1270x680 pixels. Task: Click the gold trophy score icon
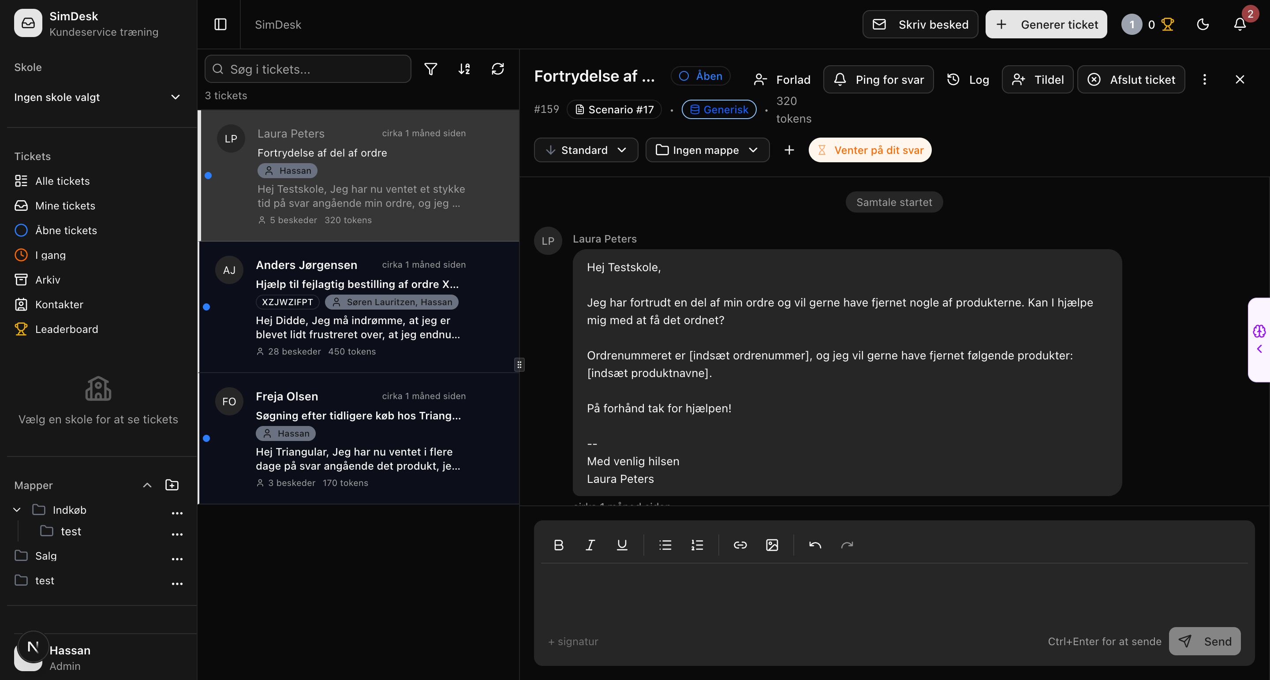tap(1167, 24)
